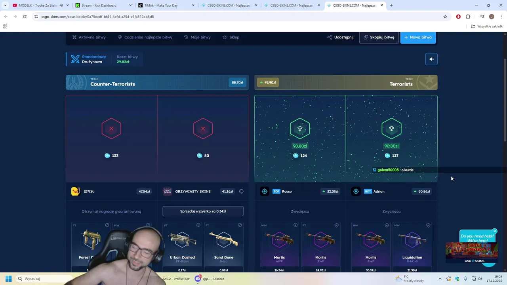Open the Wszystkie zakładki bookmarks folder
This screenshot has height=285, width=507.
coord(487,27)
